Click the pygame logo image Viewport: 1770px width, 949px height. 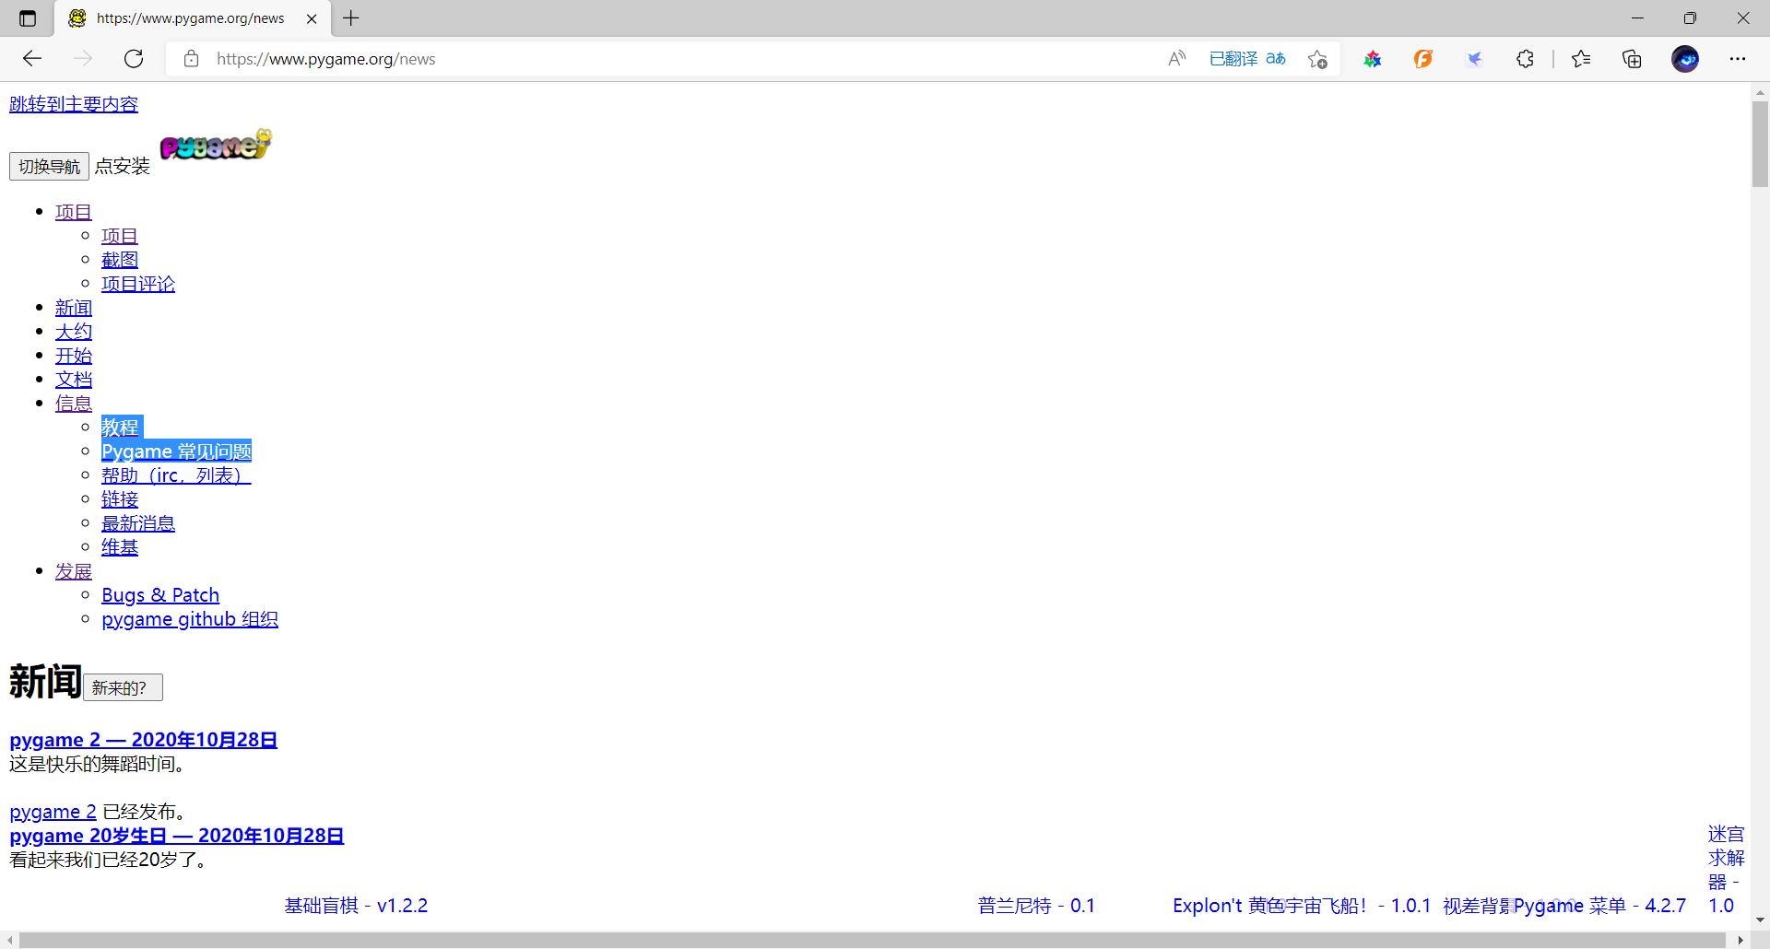(x=216, y=145)
